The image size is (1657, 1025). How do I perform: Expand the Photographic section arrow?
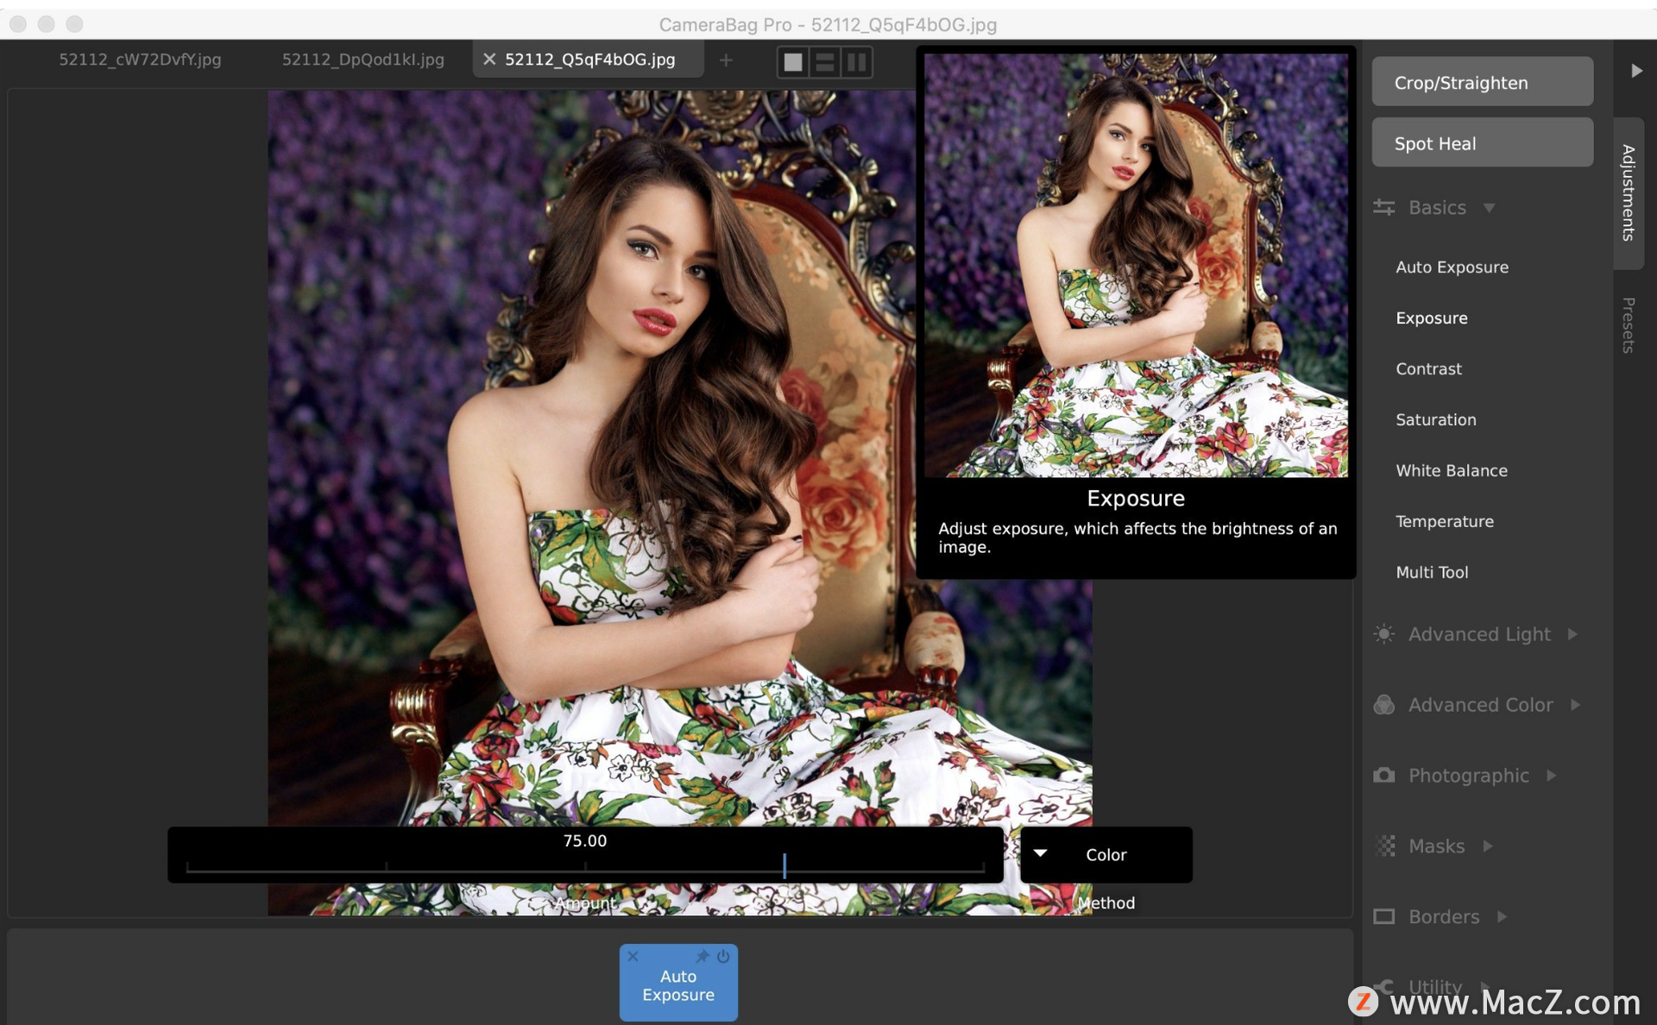tap(1551, 776)
